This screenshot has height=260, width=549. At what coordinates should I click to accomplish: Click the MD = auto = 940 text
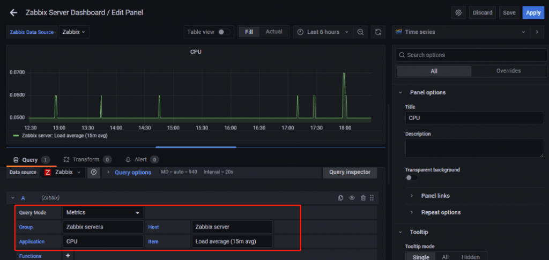click(x=179, y=172)
